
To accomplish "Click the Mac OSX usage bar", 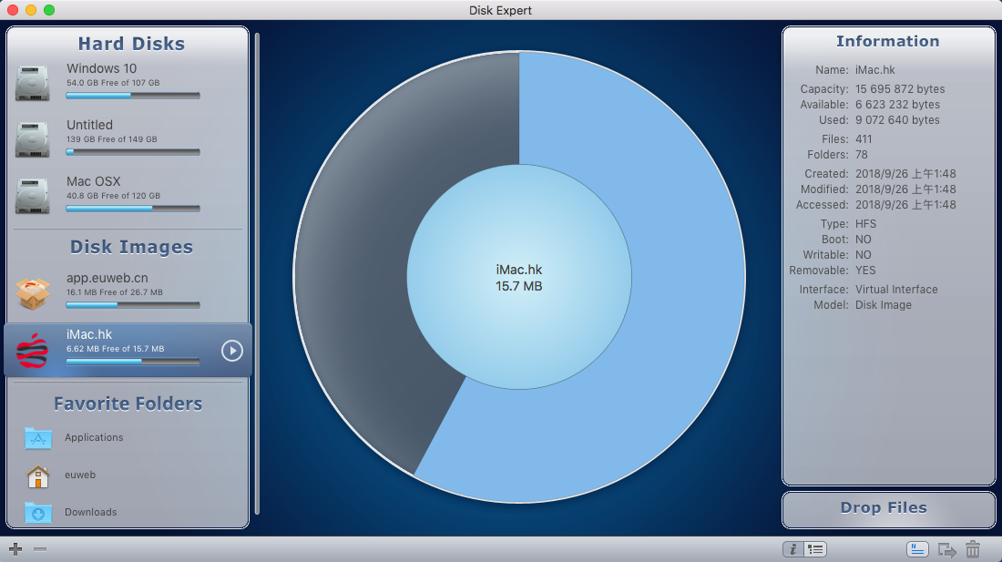I will (x=133, y=209).
